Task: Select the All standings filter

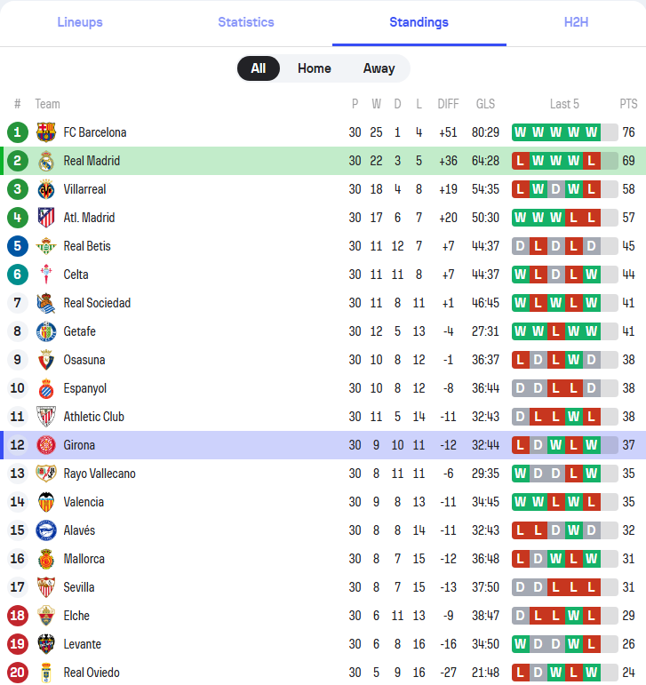Action: (x=259, y=68)
